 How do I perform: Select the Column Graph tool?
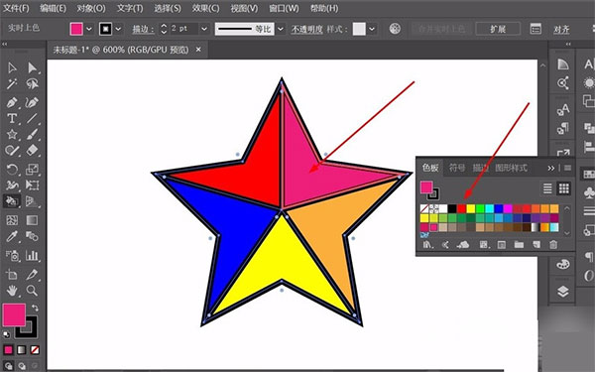coord(33,255)
